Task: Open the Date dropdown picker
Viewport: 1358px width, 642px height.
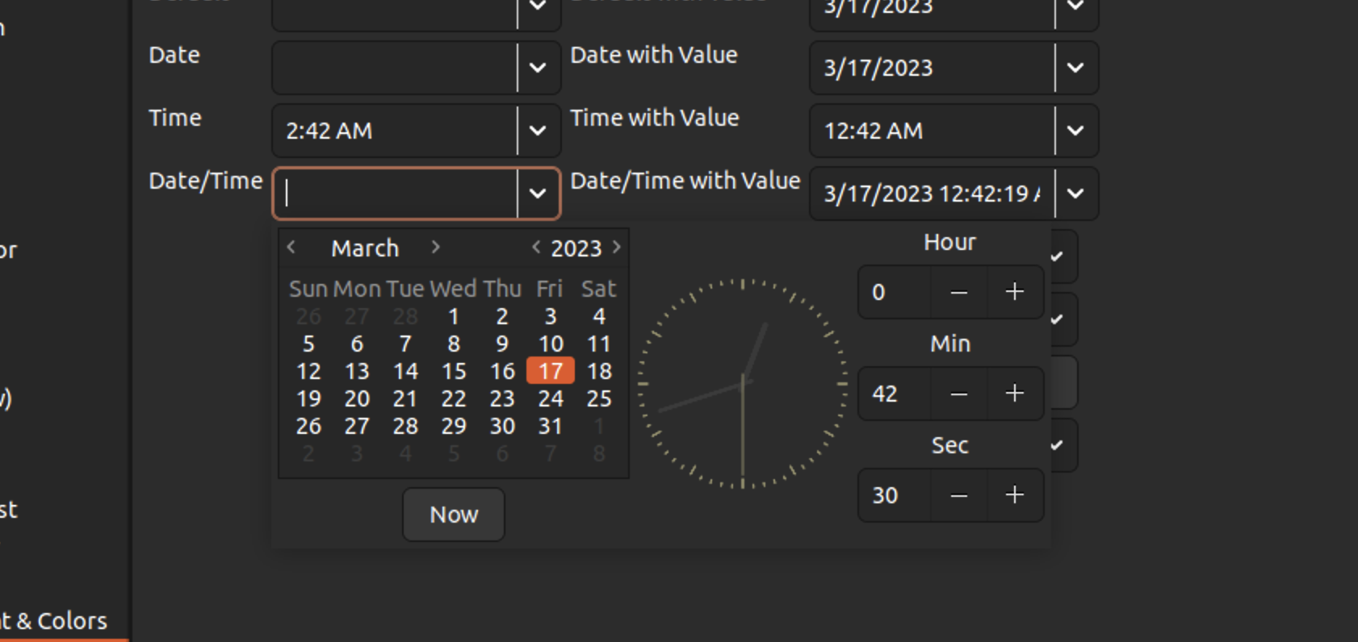Action: tap(538, 68)
